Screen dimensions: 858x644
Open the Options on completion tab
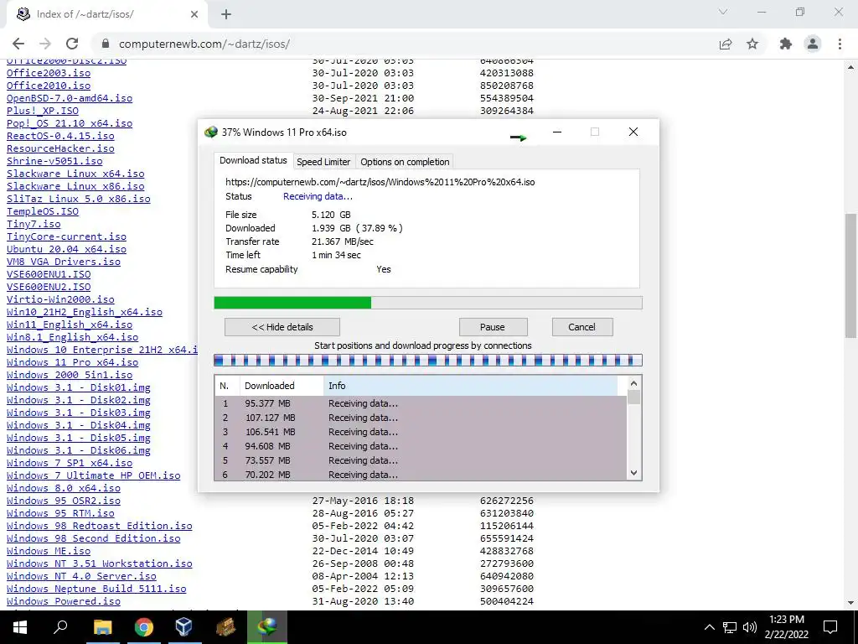405,162
